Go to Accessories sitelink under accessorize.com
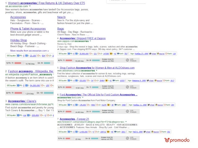This screenshot has width=198, height=148. coord(18,17)
